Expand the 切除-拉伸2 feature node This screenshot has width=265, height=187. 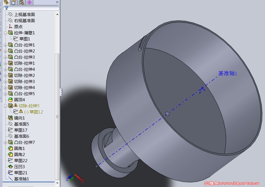point(6,75)
